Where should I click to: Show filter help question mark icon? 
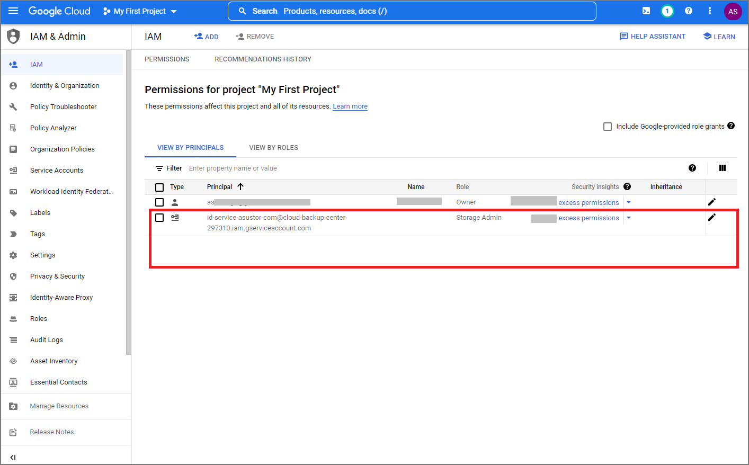pos(692,168)
